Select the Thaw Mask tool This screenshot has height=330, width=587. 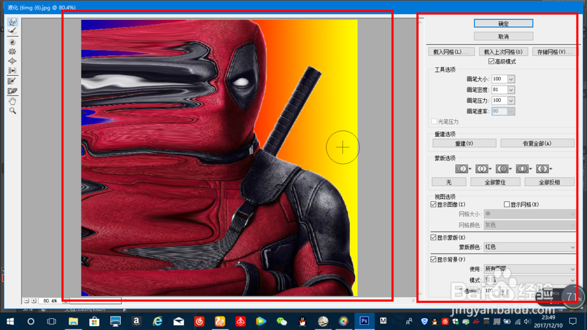12,90
